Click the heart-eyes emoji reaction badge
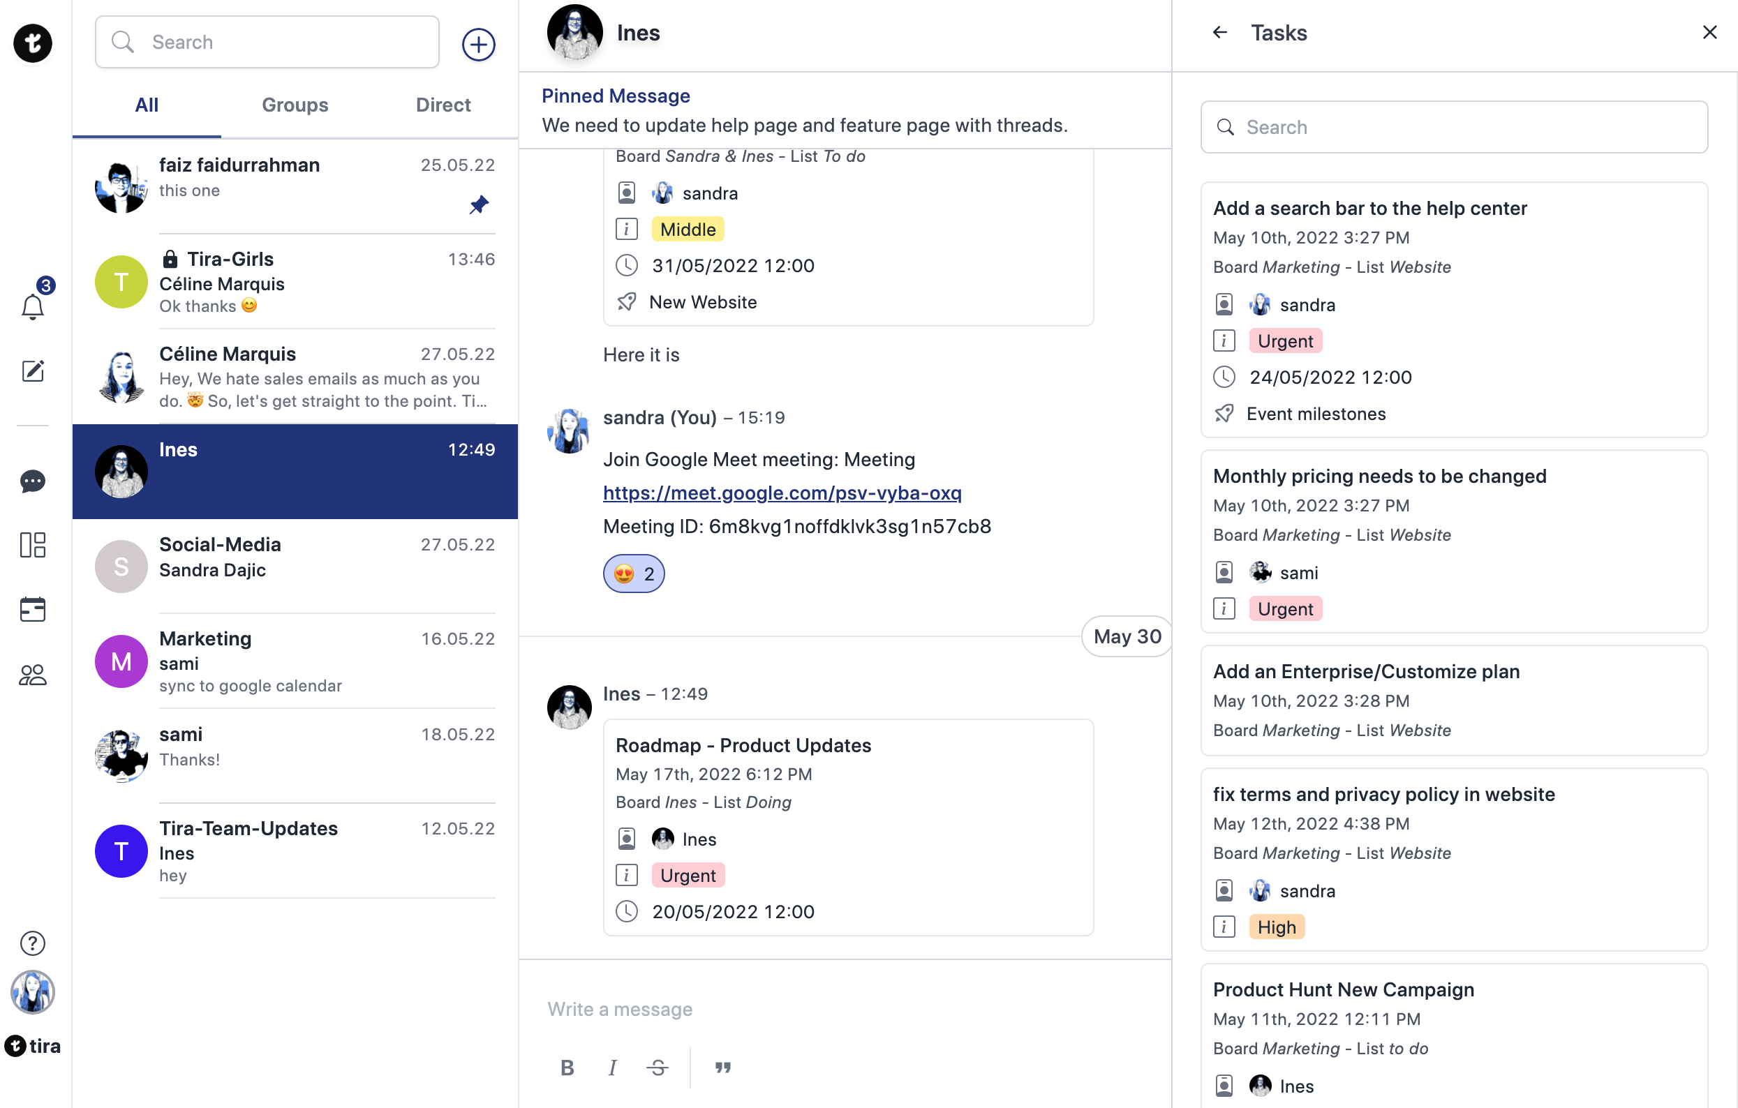The image size is (1738, 1108). (634, 574)
